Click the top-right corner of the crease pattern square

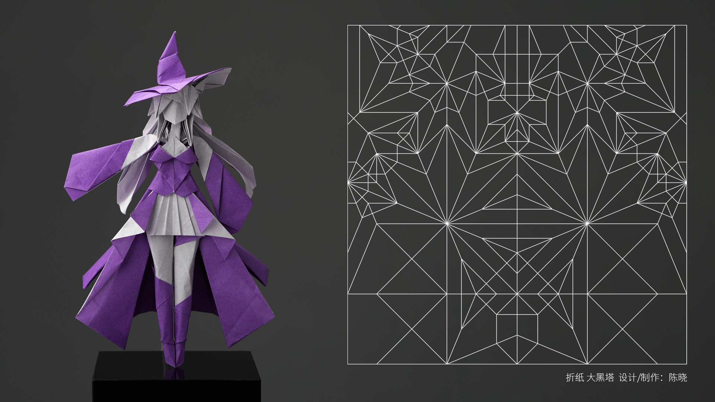(686, 25)
